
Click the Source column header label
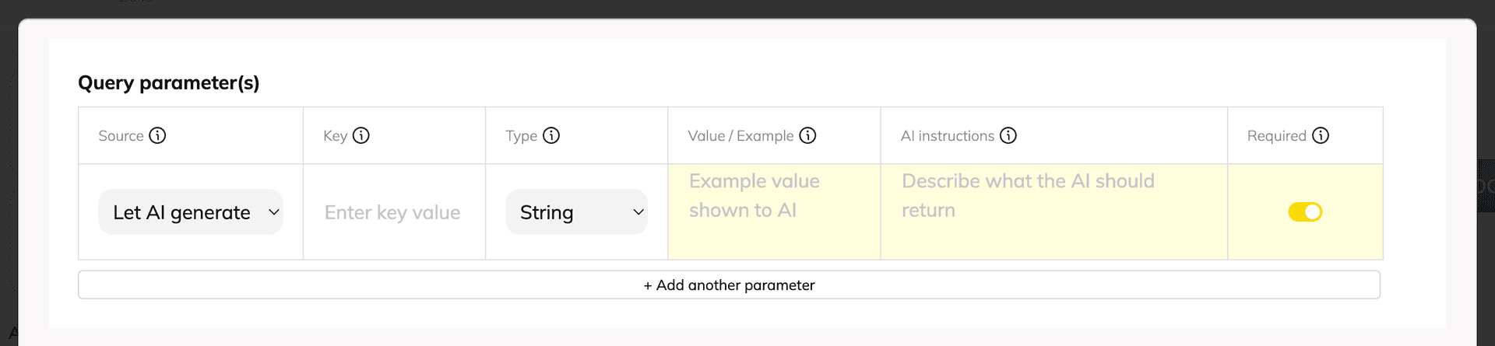tap(121, 135)
